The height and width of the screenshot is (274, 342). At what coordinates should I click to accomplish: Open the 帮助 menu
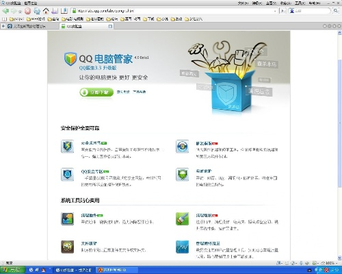[x=315, y=3]
